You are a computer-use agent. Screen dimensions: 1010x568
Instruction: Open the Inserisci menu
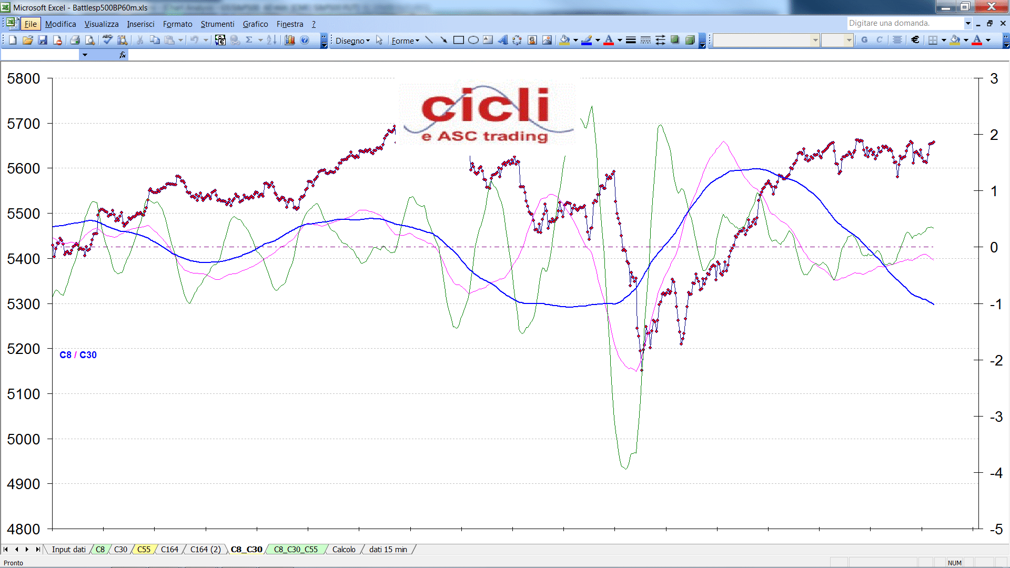140,24
